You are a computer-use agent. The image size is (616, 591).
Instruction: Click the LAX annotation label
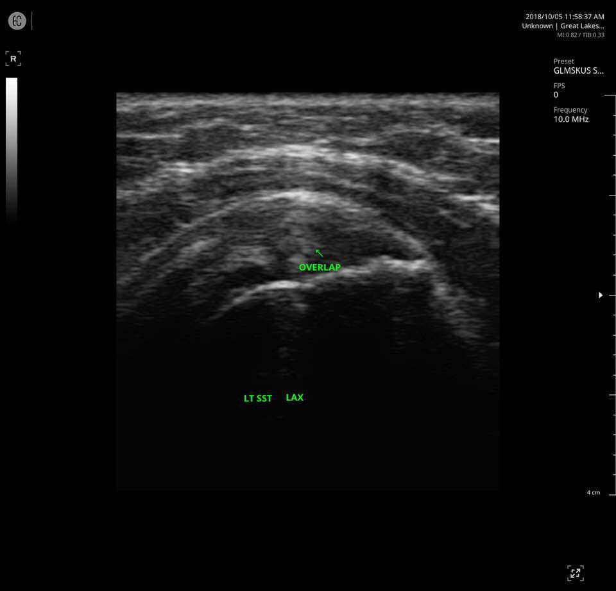pyautogui.click(x=295, y=397)
